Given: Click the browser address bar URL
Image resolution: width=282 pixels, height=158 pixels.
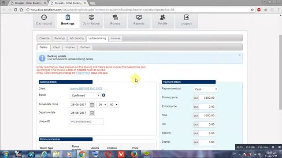Looking at the screenshot, I should (x=102, y=10).
